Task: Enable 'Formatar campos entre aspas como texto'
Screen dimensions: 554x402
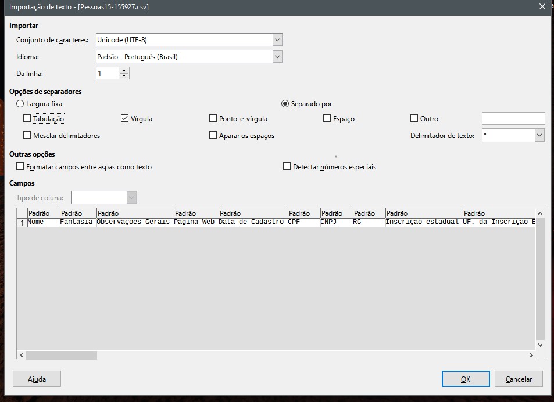Action: [21, 166]
